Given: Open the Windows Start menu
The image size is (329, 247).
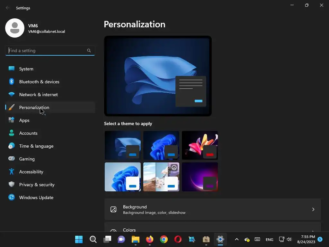Looking at the screenshot, I should click(x=79, y=239).
